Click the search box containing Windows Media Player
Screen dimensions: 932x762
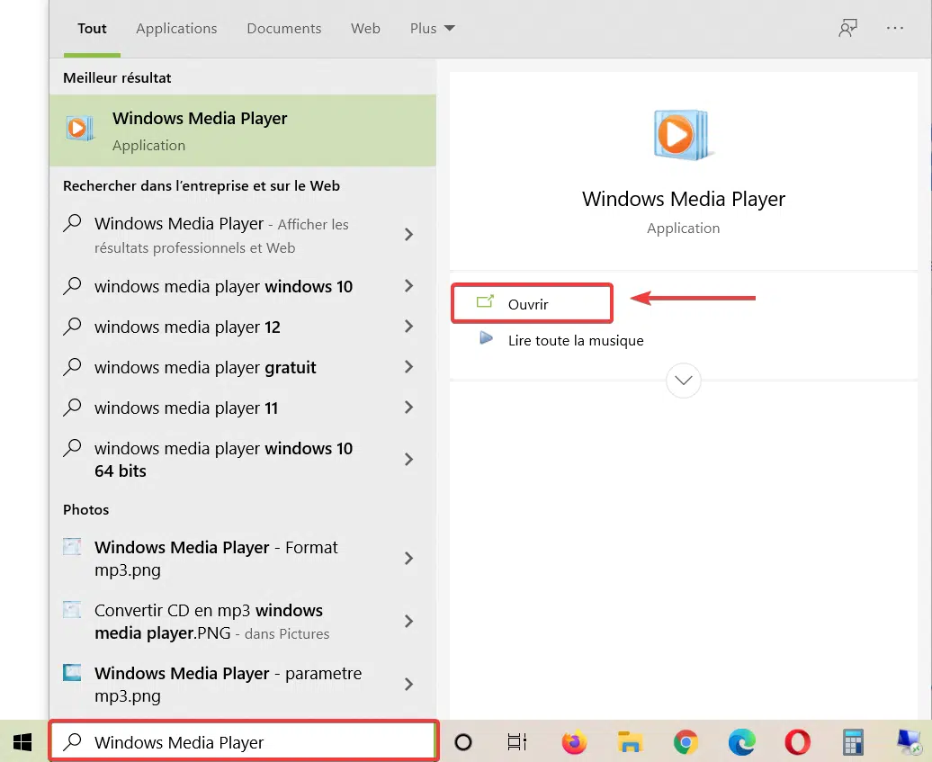(x=245, y=741)
